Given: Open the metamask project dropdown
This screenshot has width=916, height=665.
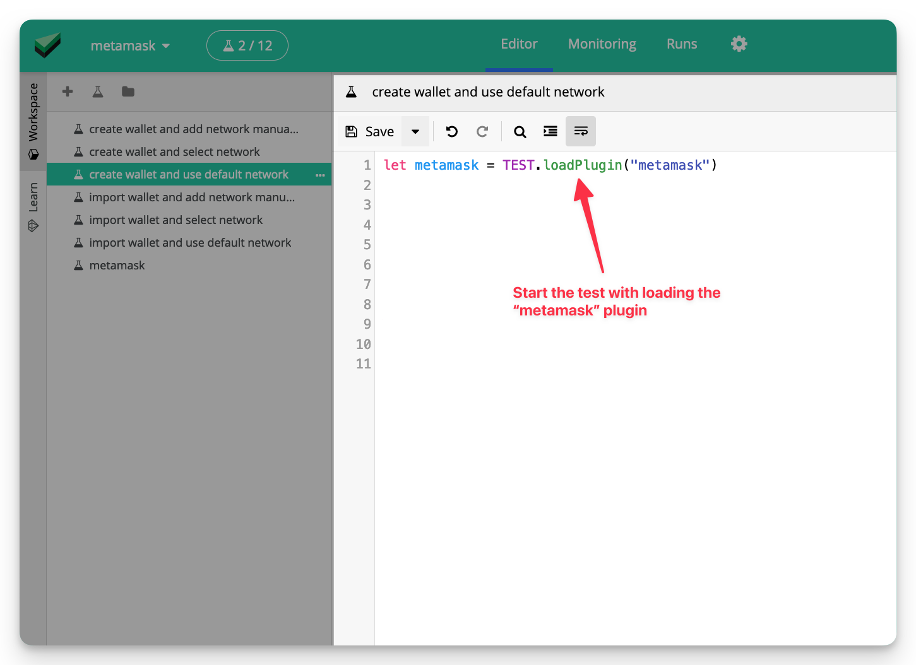Looking at the screenshot, I should (x=130, y=45).
